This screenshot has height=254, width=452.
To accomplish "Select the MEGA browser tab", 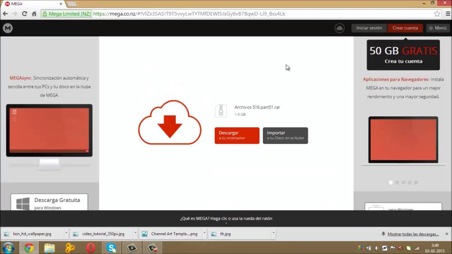I will pyautogui.click(x=34, y=4).
